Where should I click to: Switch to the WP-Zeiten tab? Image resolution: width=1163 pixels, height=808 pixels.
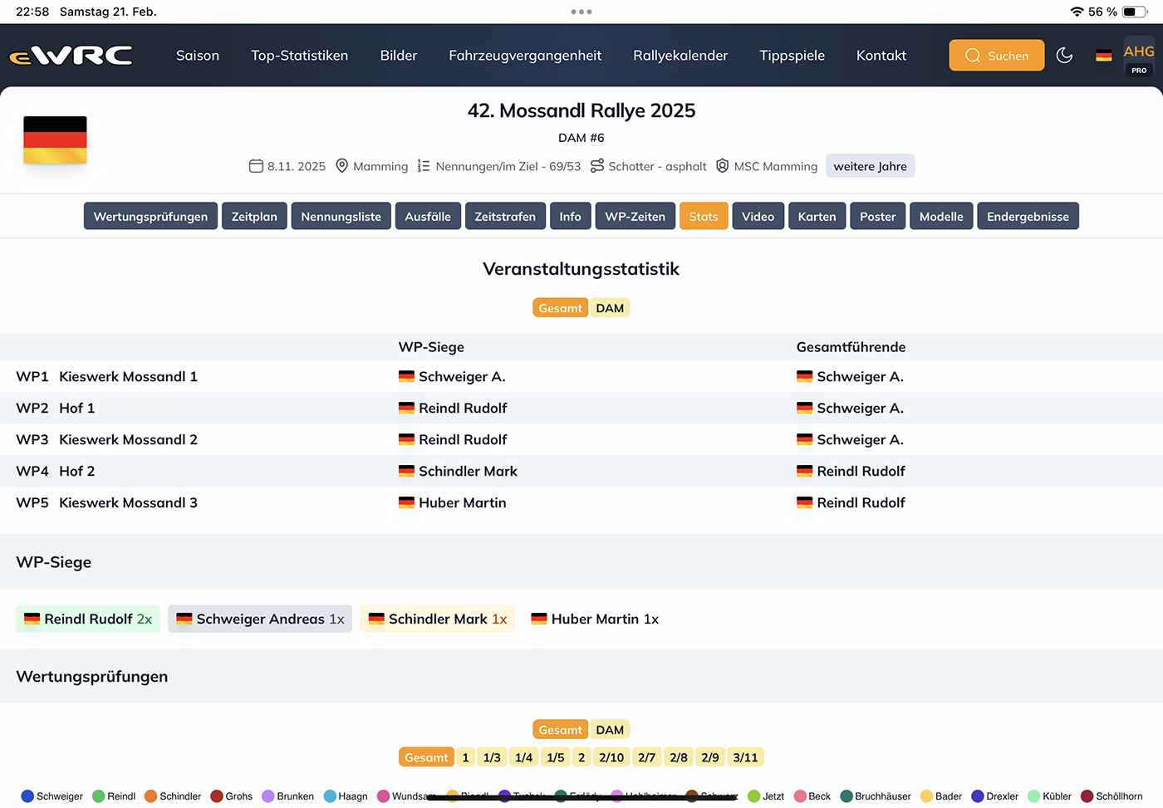635,217
